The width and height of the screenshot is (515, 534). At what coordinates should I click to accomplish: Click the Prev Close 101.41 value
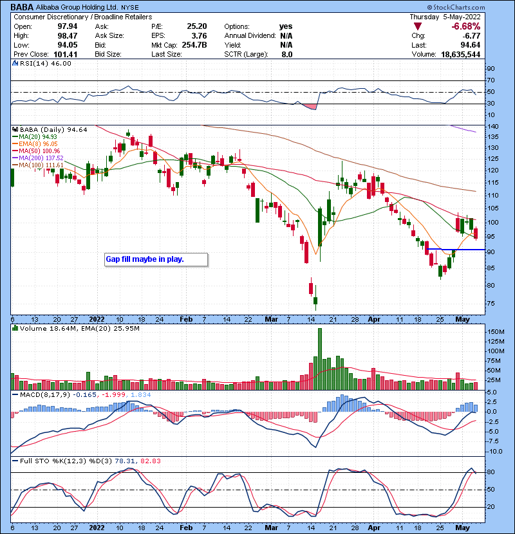[66, 54]
